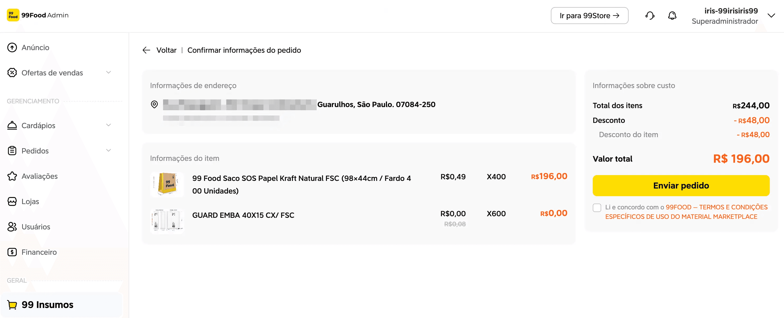This screenshot has height=318, width=784.
Task: Open the 99FOOD termos e condições link
Action: [686, 212]
